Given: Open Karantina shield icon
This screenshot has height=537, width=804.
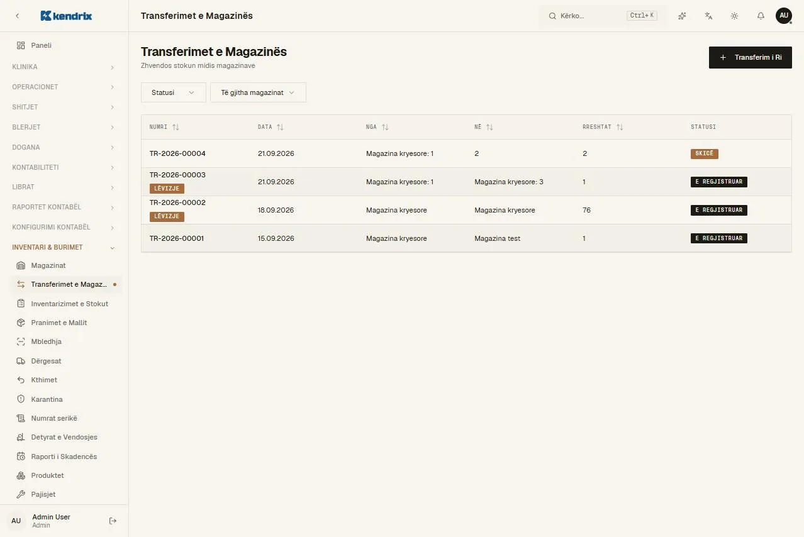Looking at the screenshot, I should (21, 399).
